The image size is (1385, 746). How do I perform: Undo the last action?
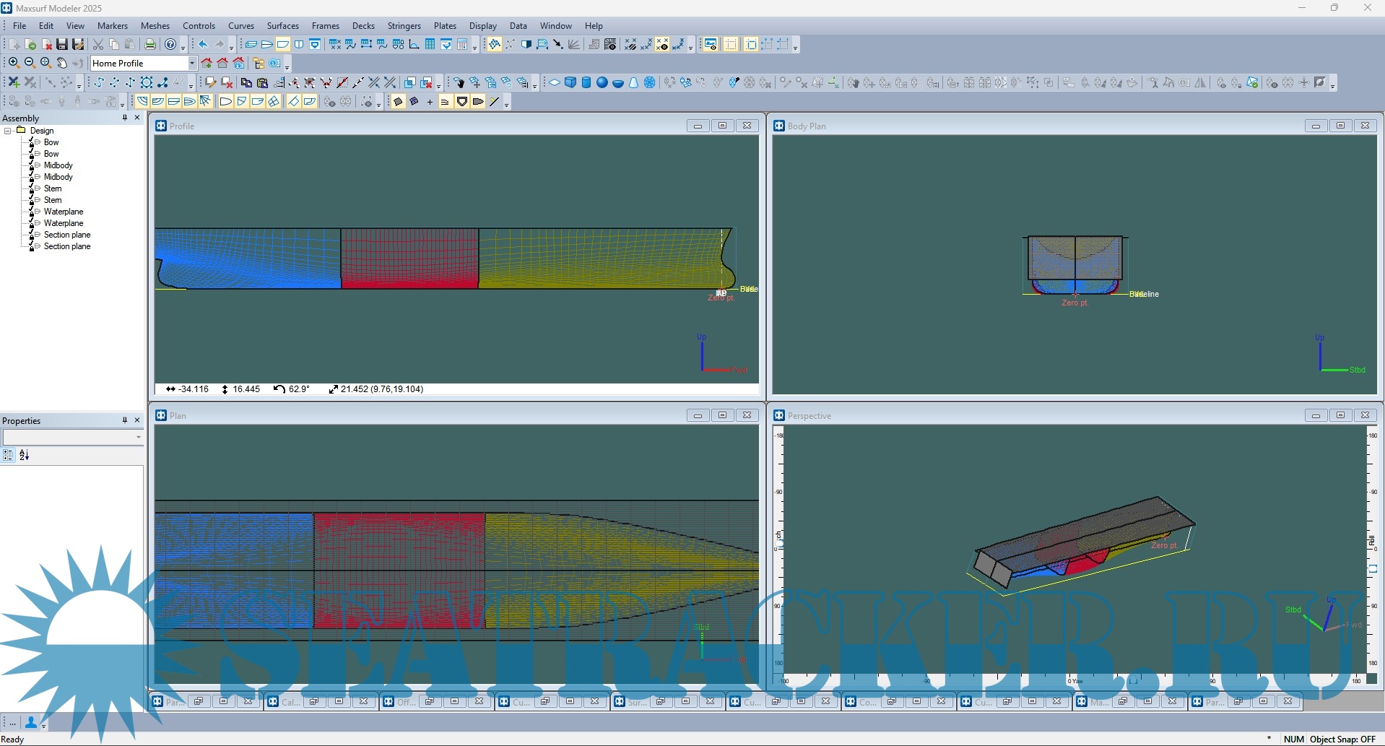pos(204,45)
